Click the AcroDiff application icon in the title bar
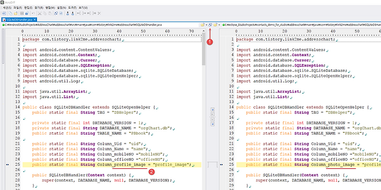The image size is (381, 190). [x=2, y=3]
